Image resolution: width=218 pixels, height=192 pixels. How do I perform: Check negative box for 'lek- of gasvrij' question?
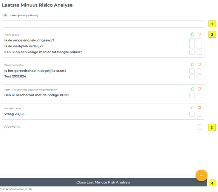click(x=199, y=41)
